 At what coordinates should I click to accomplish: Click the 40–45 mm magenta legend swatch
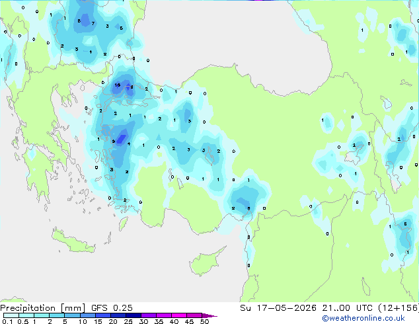tap(179, 315)
